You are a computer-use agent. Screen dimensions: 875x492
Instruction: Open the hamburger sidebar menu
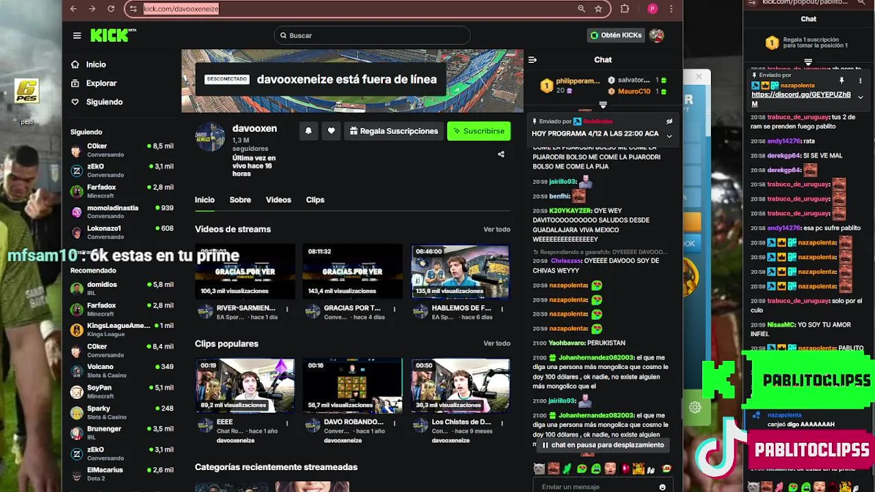point(77,36)
